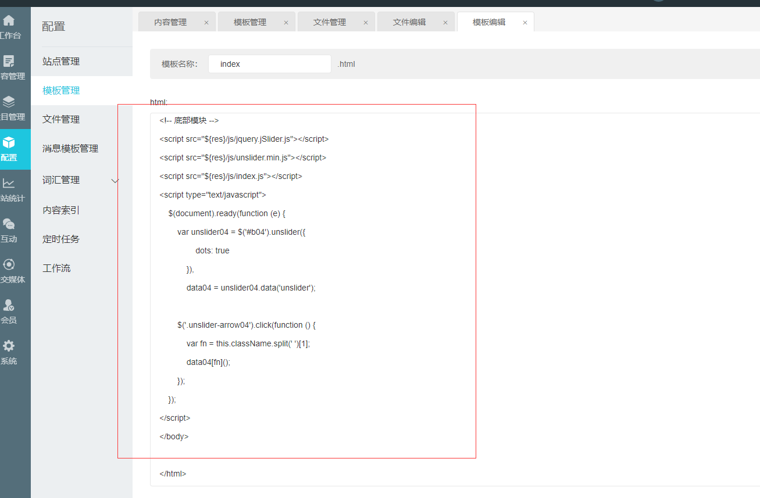Screen dimensions: 760x498
Task: Click the '<!-- 底部模块 -->' comment line
Action: 189,121
